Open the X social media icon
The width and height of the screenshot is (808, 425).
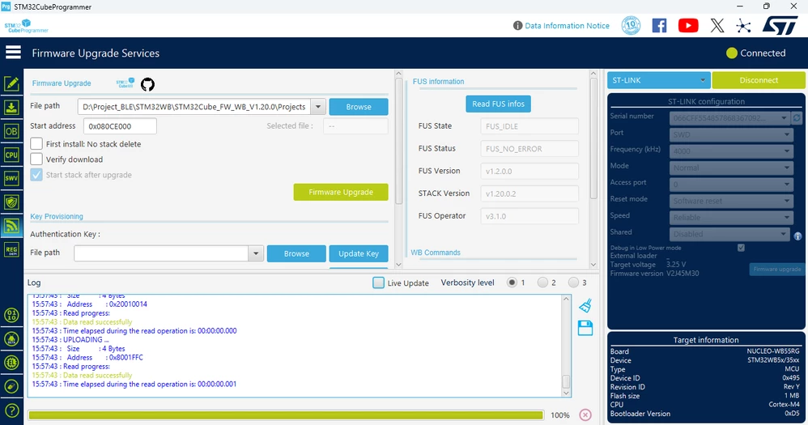tap(717, 25)
